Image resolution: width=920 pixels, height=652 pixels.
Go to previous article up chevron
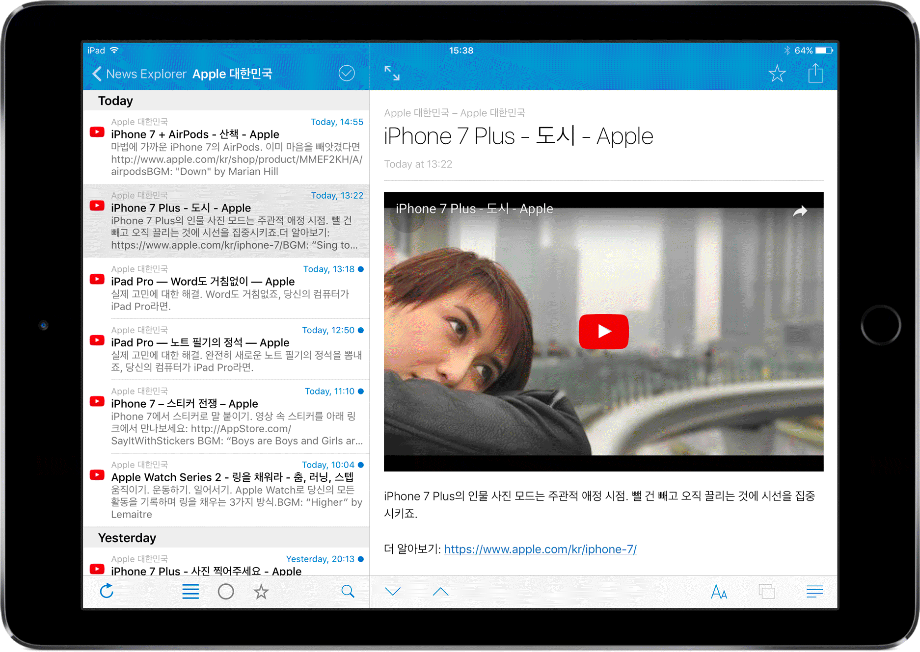pyautogui.click(x=441, y=592)
